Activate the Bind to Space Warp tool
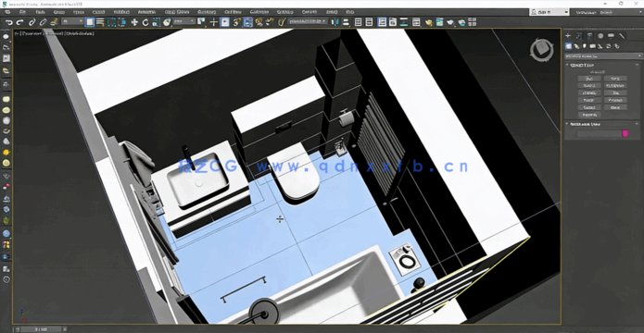 [x=54, y=22]
